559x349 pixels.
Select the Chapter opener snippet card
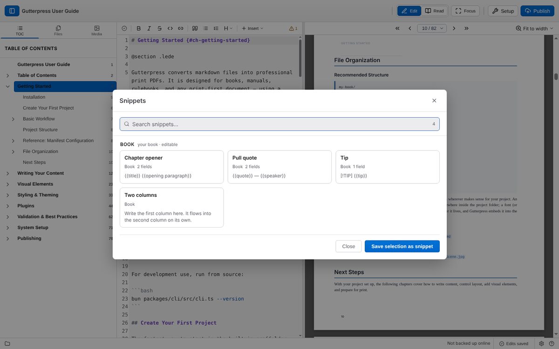pos(171,167)
